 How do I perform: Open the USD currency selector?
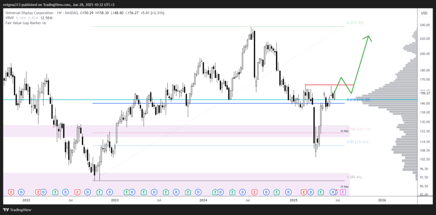point(424,13)
